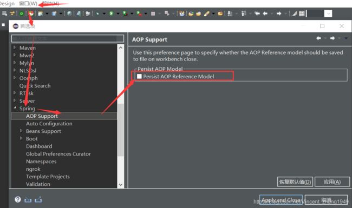Click the green Run toolbar icon
This screenshot has height=208, width=352.
coord(111,14)
